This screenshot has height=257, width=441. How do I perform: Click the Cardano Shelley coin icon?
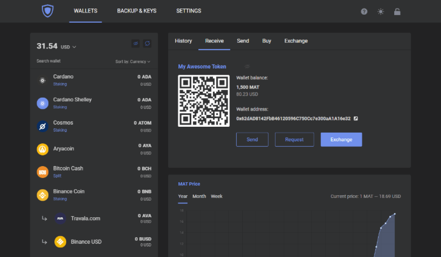click(x=43, y=104)
